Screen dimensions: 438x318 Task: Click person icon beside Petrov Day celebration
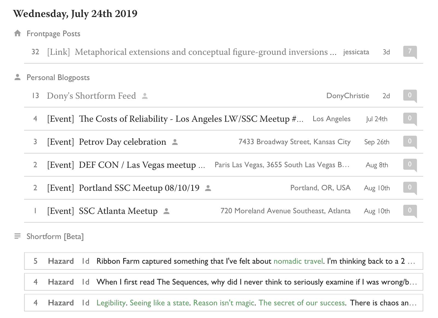[x=175, y=142]
